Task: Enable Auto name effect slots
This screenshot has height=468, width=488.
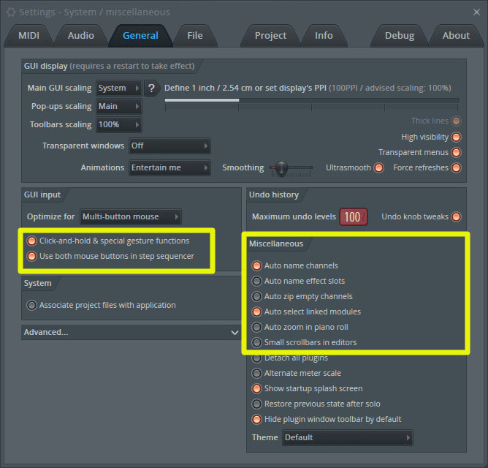Action: [256, 281]
